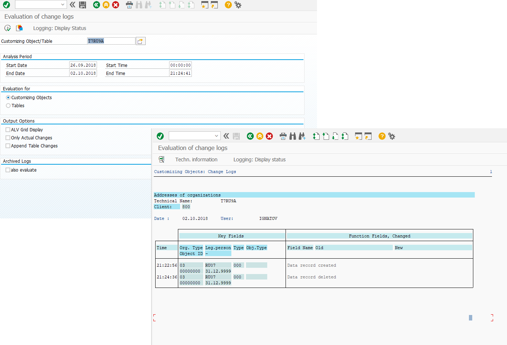Enable ALV Grid Display checkbox
Image resolution: width=507 pixels, height=345 pixels.
click(8, 130)
